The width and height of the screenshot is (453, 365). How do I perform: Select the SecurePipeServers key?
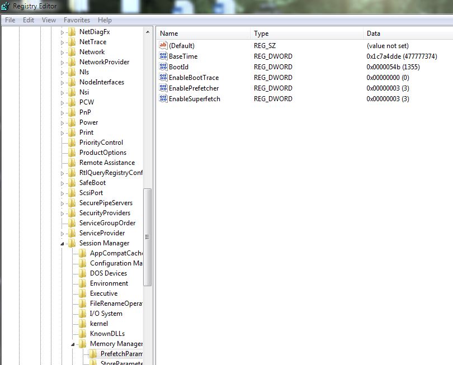pos(106,203)
